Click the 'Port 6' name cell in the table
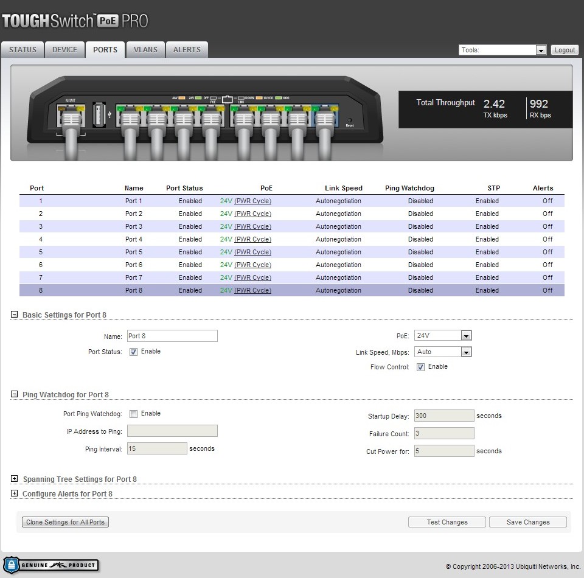584x578 pixels. pos(134,265)
